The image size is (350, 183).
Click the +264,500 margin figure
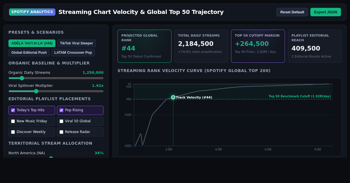(252, 44)
